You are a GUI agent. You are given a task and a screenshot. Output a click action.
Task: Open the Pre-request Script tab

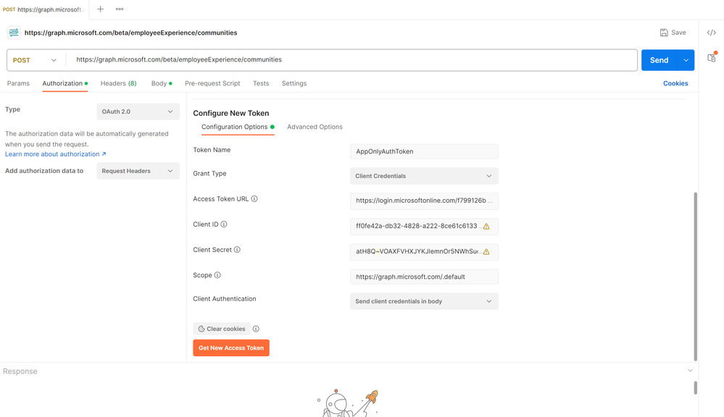coord(212,83)
